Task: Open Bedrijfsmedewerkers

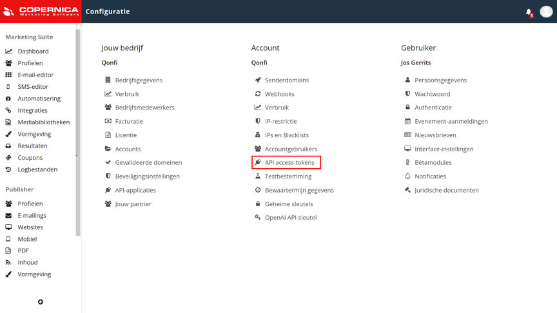Action: pos(145,108)
